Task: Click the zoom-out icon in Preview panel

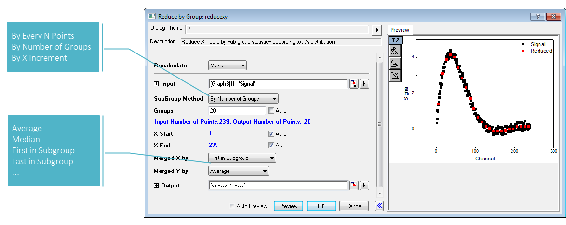Action: [395, 63]
